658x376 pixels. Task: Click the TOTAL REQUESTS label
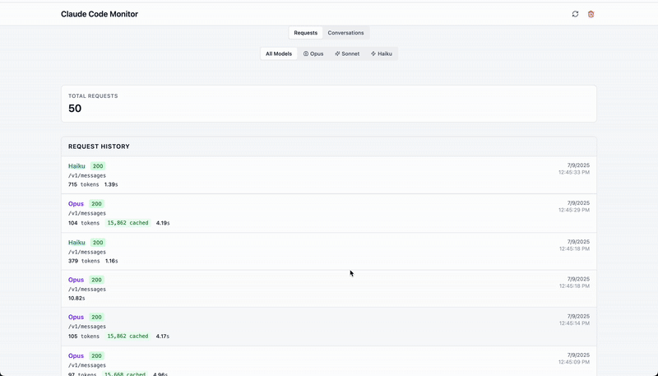click(x=93, y=95)
